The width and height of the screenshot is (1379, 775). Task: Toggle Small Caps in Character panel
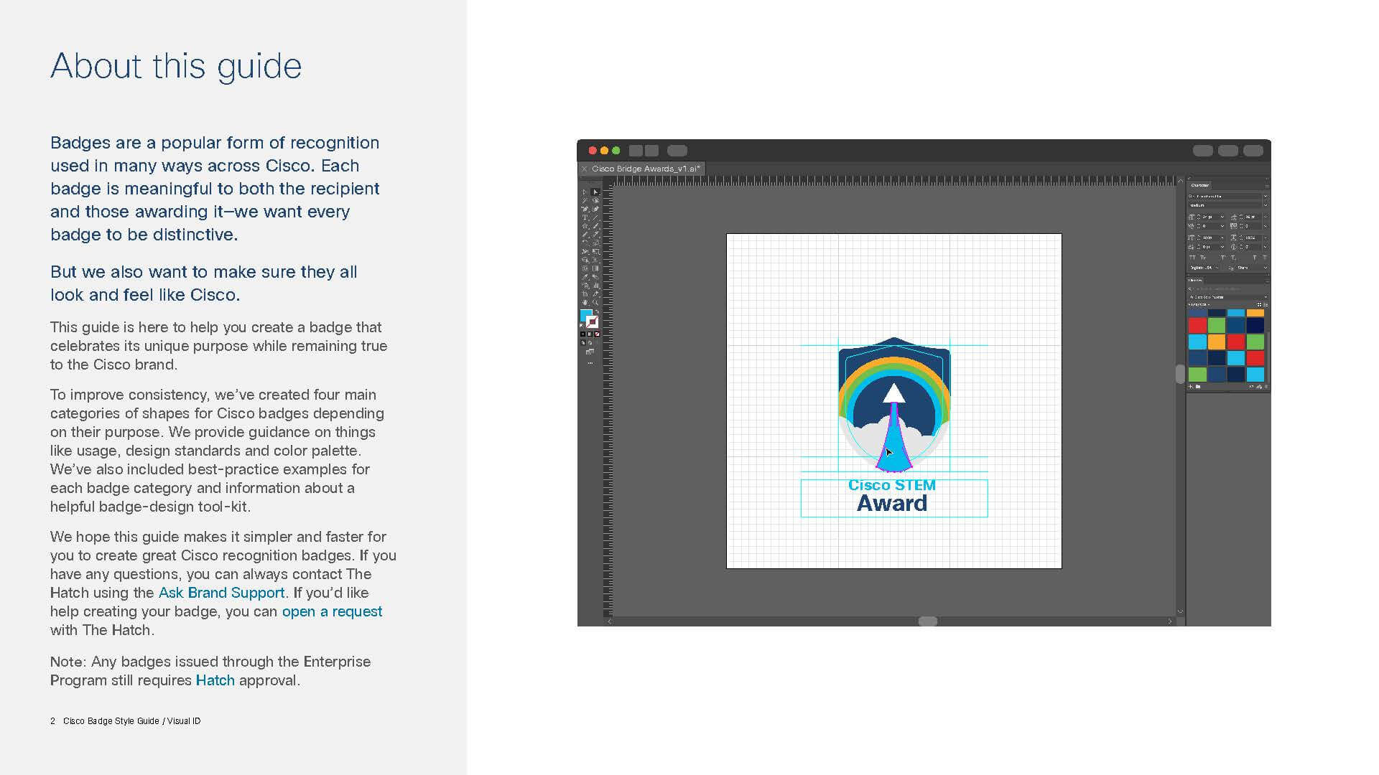coord(1204,258)
